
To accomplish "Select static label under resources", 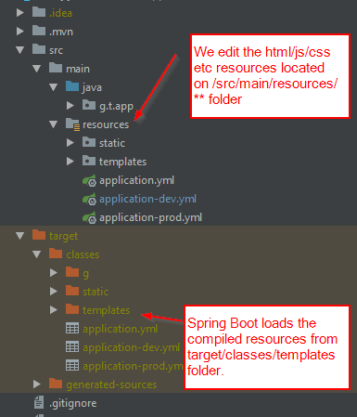I will (x=112, y=143).
